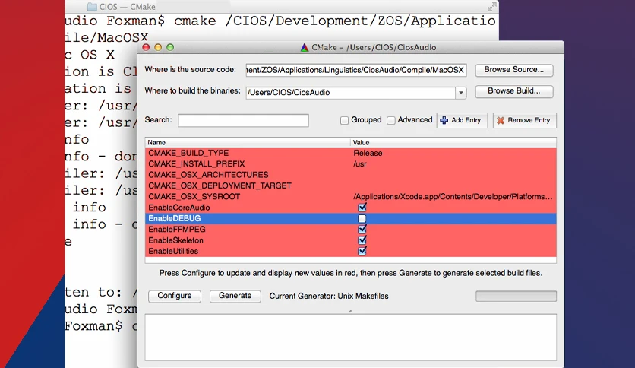Select the EnableSkeleton name cell
Viewport: 635px width, 368px height.
coord(175,241)
